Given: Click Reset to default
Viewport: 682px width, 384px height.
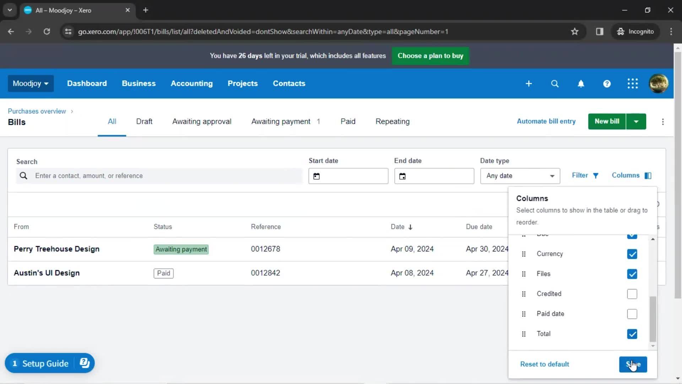Looking at the screenshot, I should coord(545,364).
